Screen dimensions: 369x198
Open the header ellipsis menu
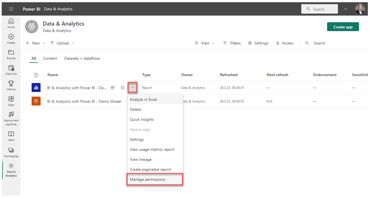coord(346,9)
